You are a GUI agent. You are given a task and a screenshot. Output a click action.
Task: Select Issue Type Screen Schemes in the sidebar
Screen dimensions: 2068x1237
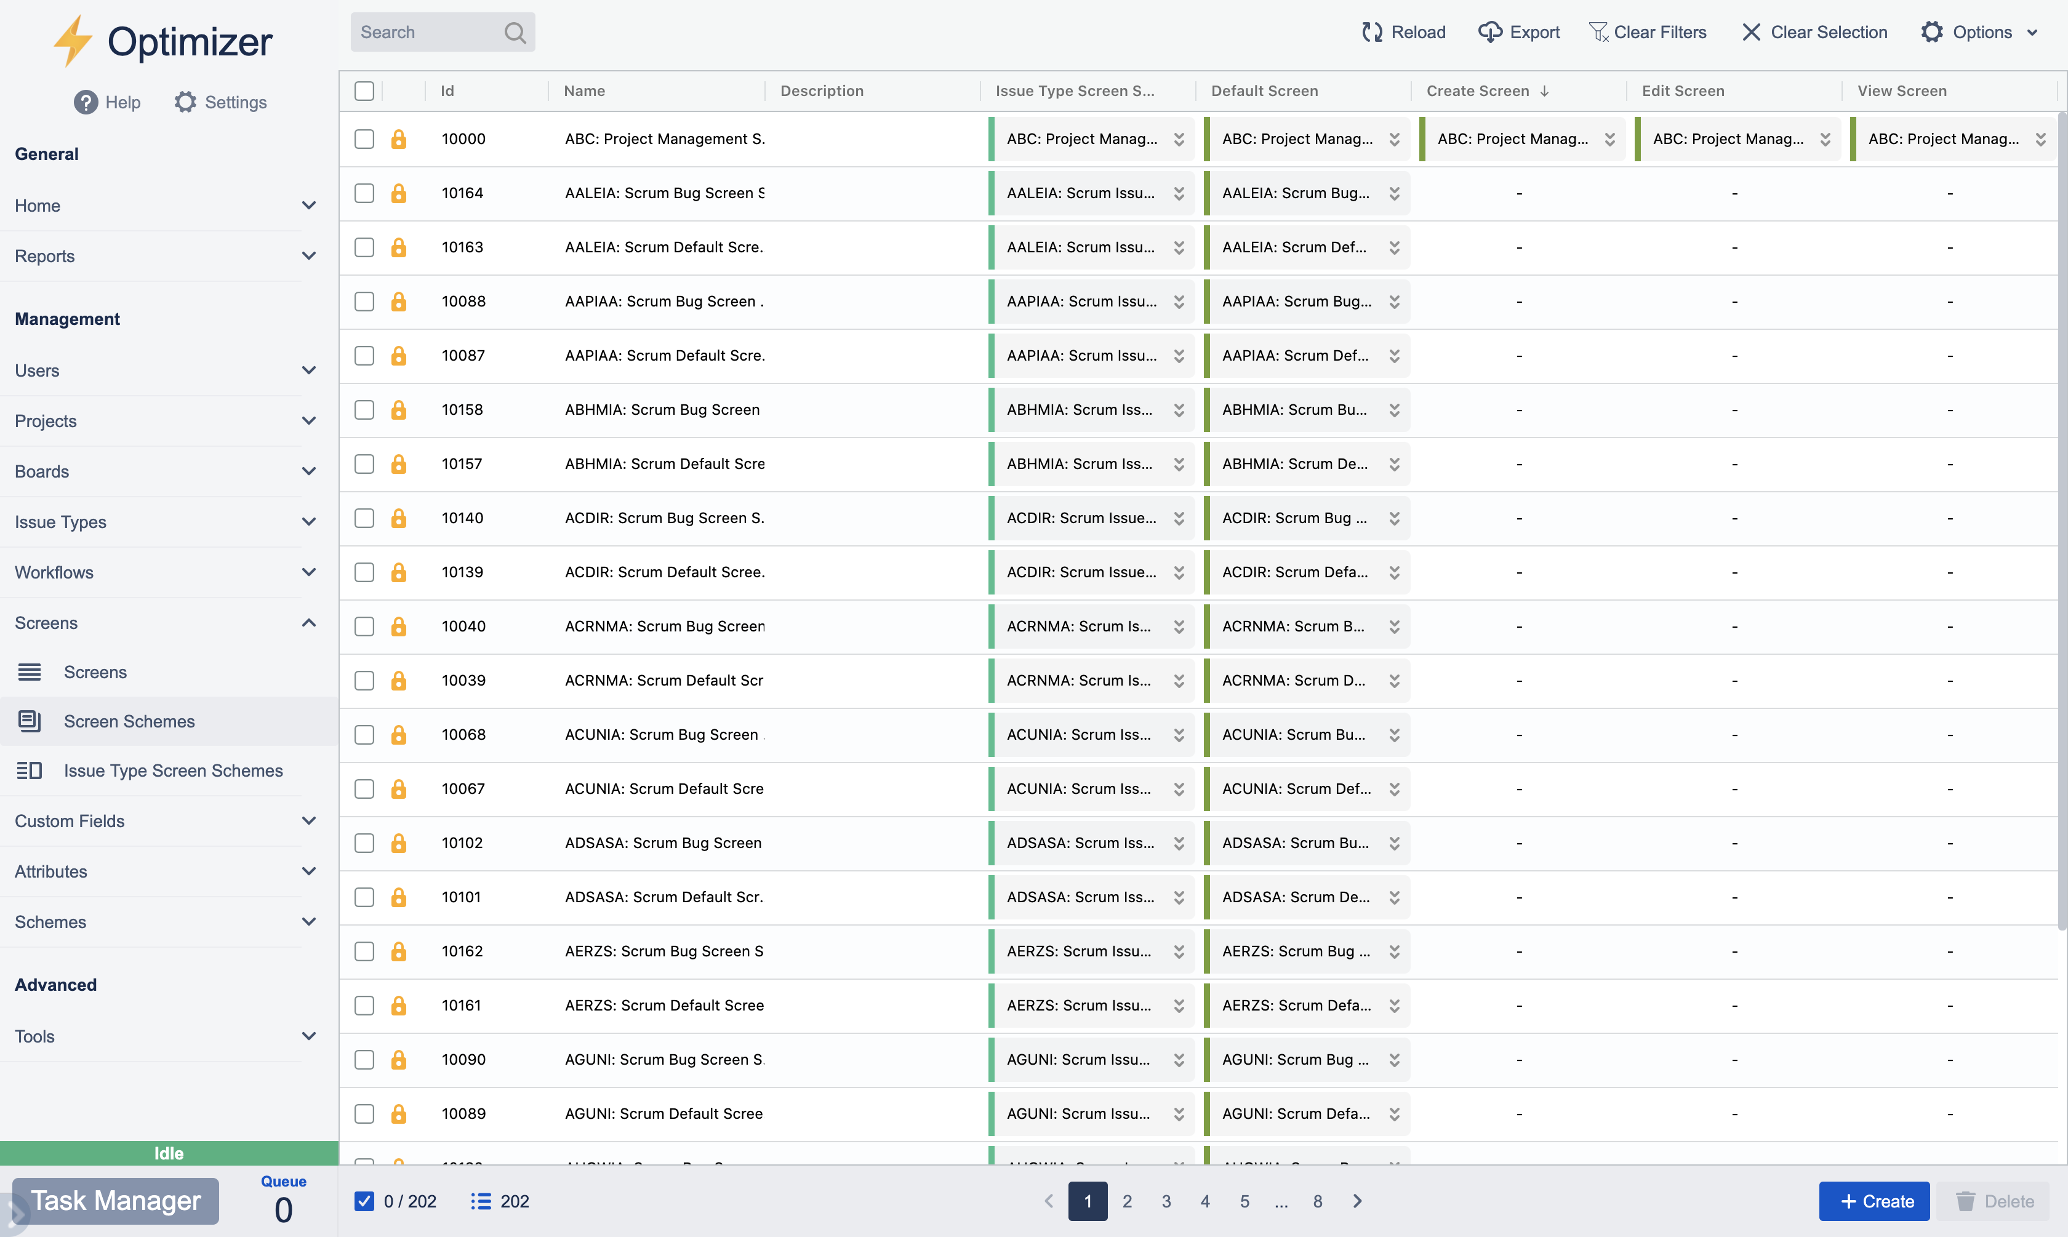click(172, 771)
